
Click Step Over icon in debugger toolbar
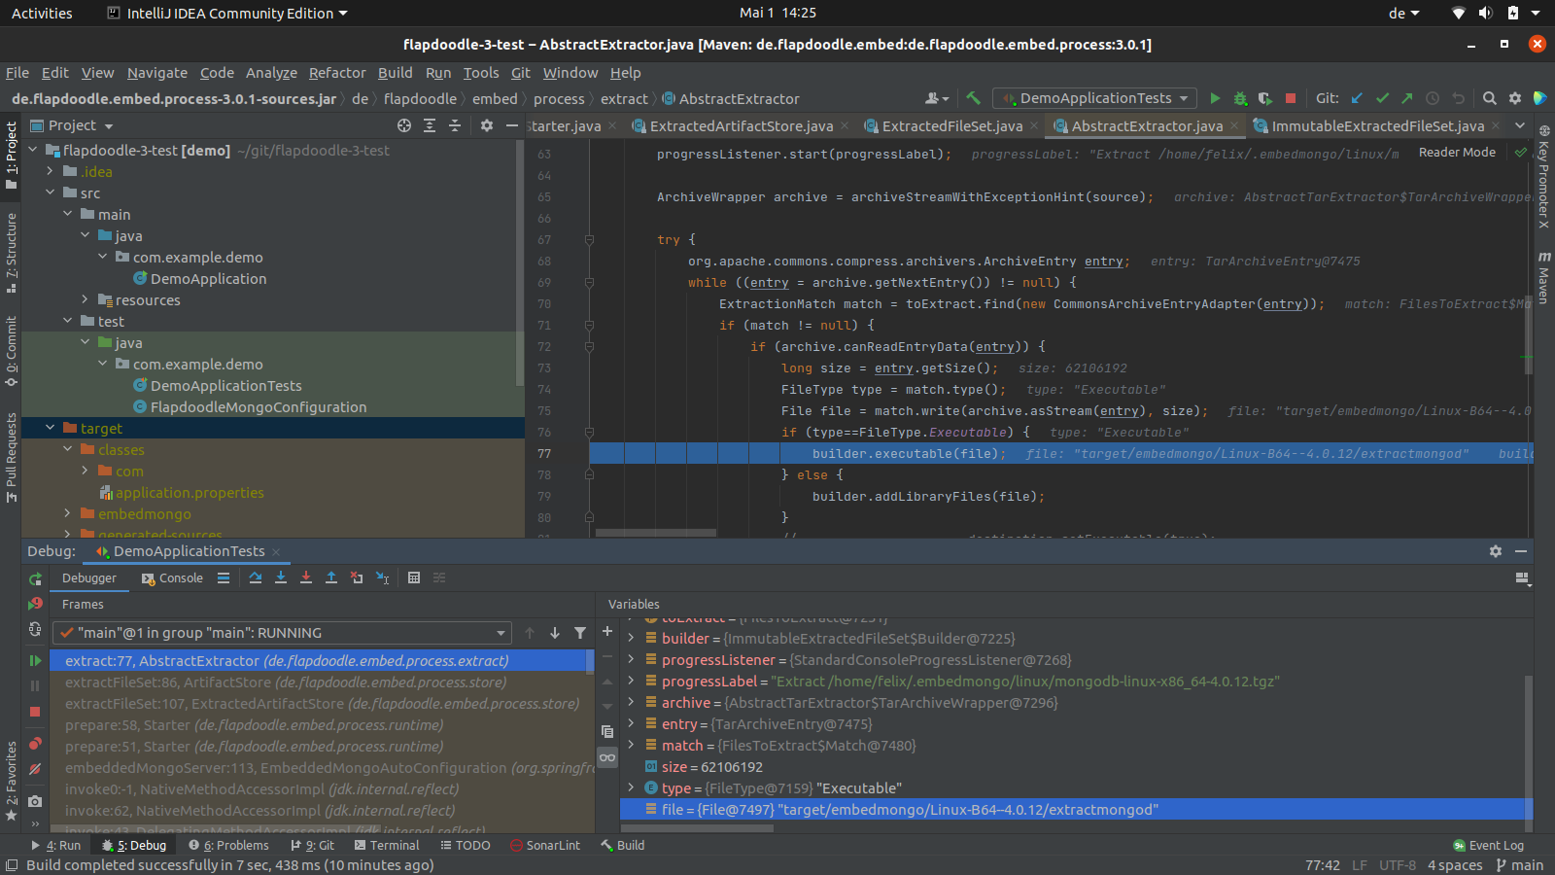[x=255, y=577]
